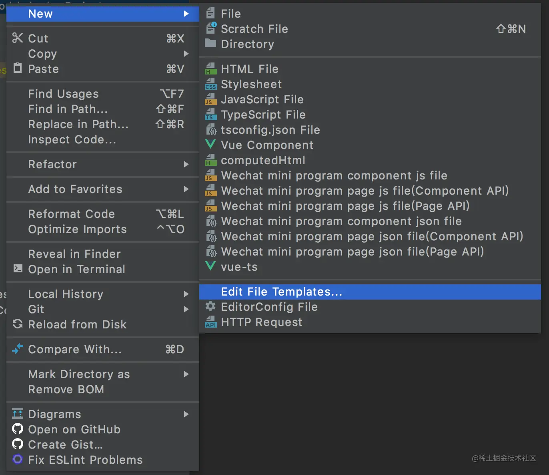Choose Wechat mini program component json file

(x=341, y=221)
